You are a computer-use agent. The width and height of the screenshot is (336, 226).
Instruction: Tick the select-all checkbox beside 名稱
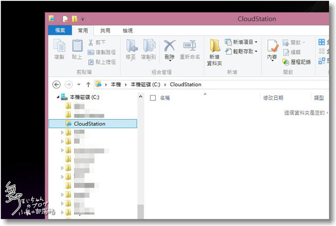click(153, 98)
